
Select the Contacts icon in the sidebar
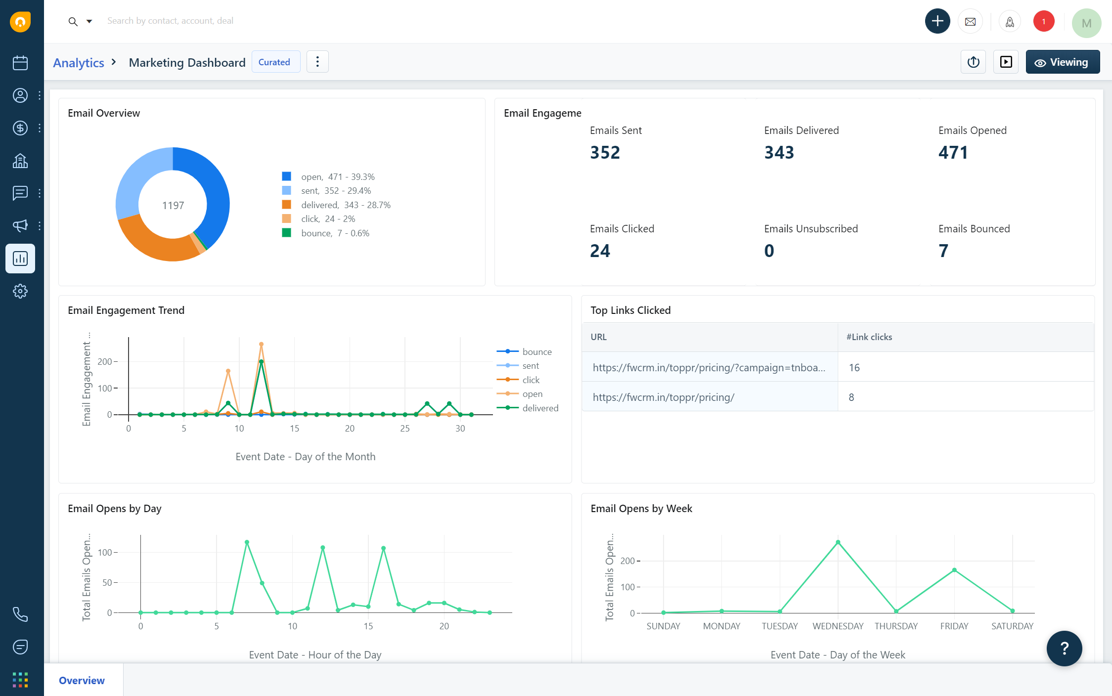pyautogui.click(x=20, y=95)
